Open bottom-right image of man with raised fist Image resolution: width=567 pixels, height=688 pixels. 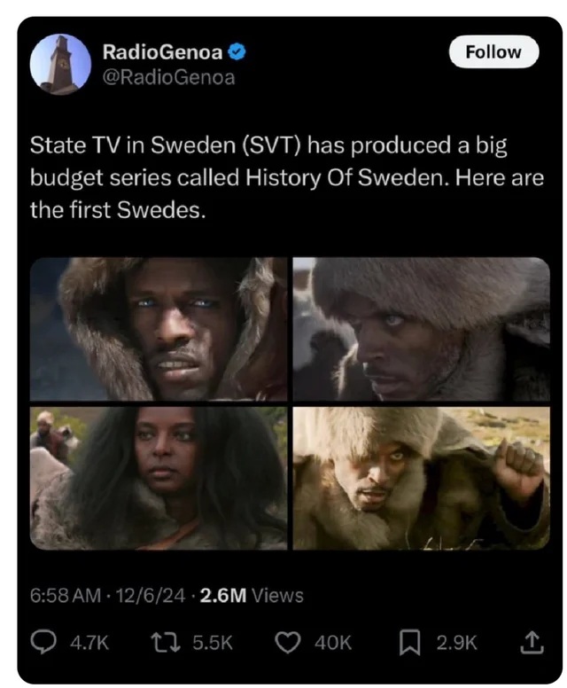pyautogui.click(x=421, y=478)
